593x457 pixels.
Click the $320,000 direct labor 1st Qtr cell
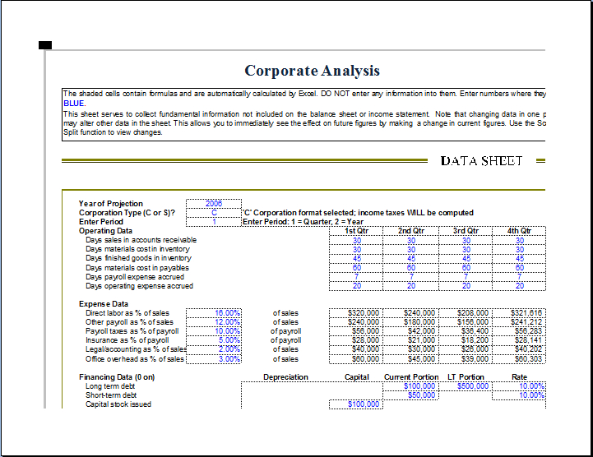(x=356, y=313)
